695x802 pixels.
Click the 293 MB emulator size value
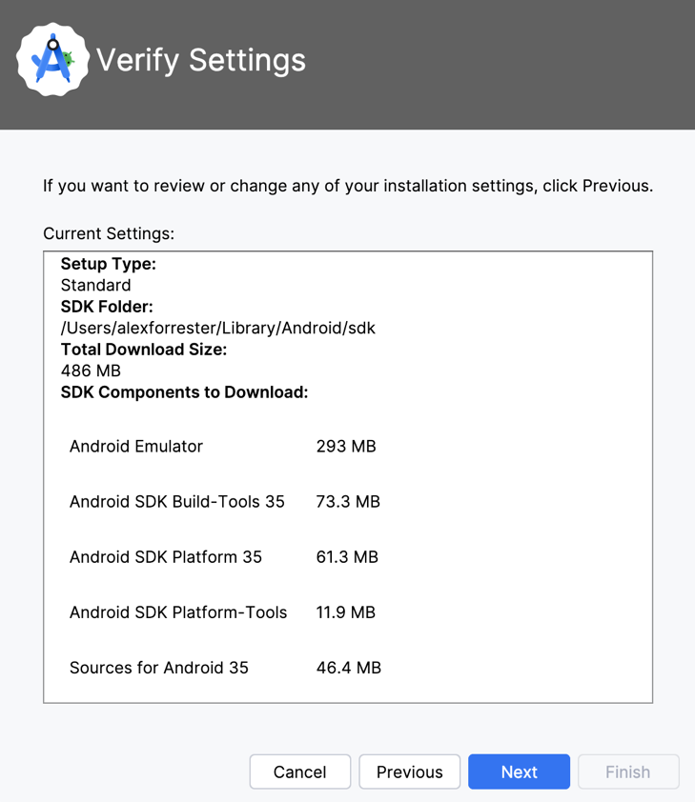[346, 446]
